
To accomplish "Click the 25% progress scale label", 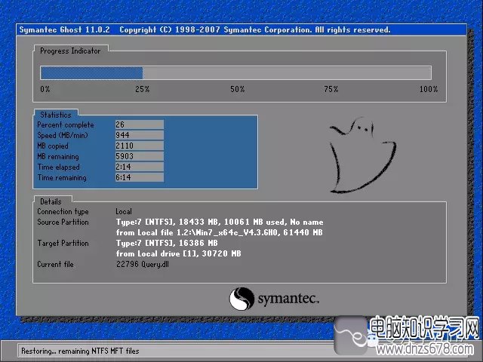I will point(143,89).
